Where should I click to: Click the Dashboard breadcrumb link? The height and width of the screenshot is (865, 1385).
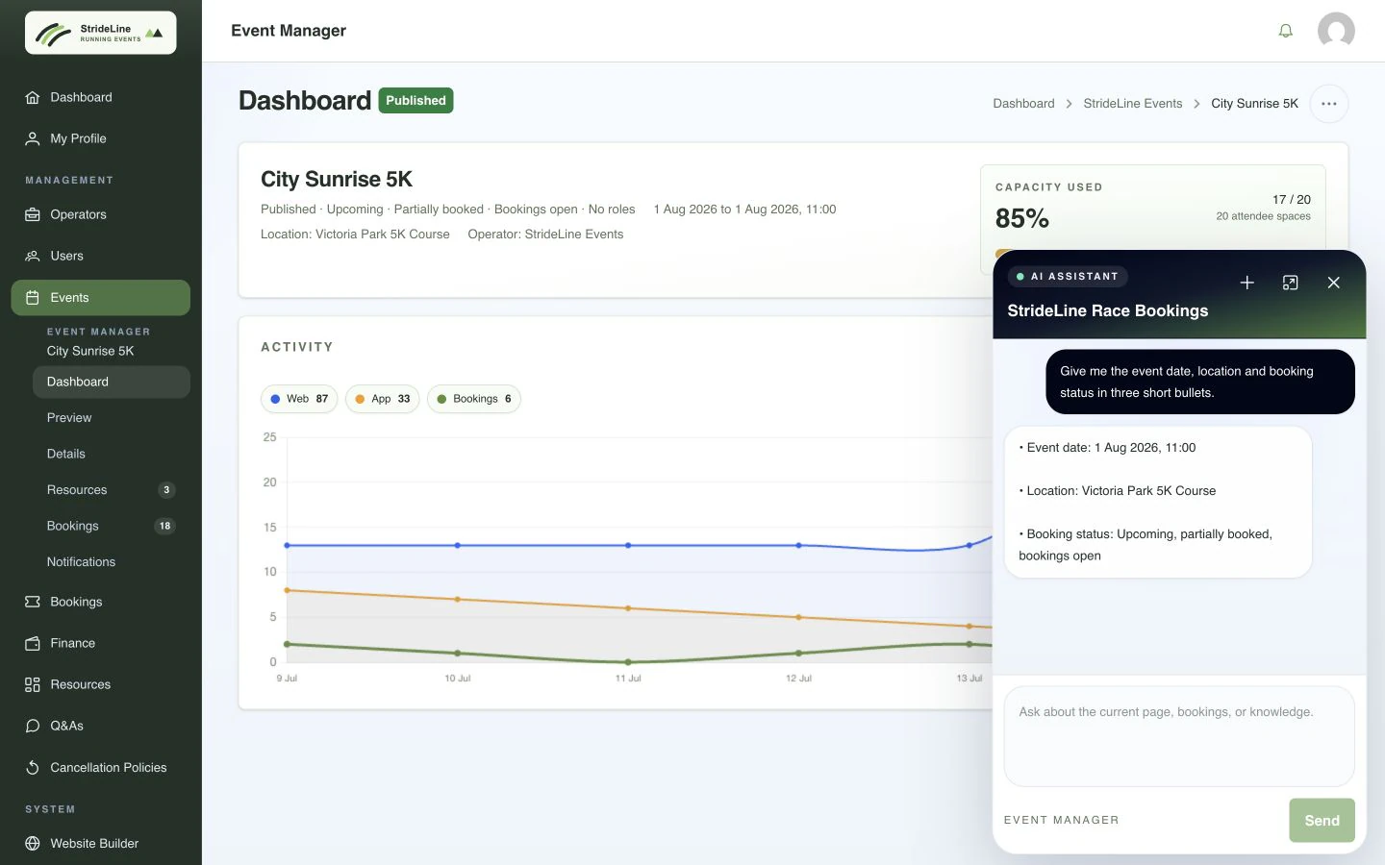1023,104
